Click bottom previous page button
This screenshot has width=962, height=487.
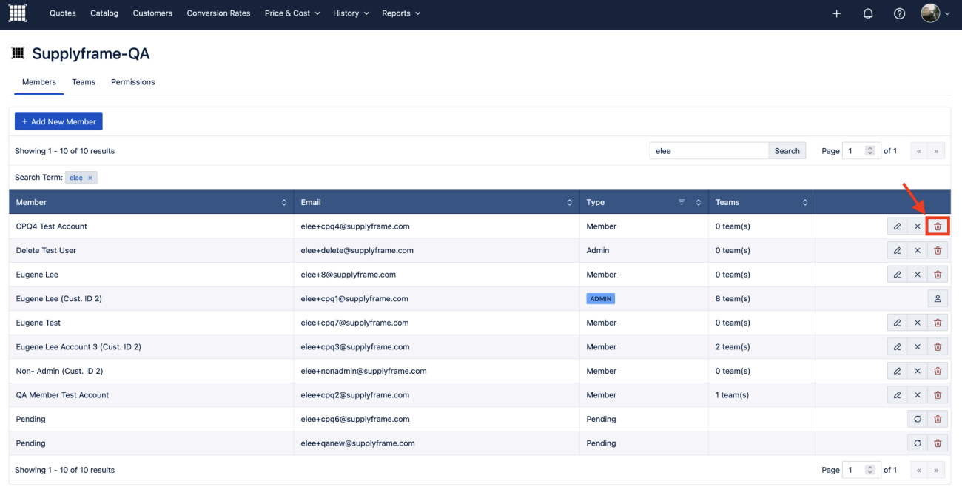(919, 470)
